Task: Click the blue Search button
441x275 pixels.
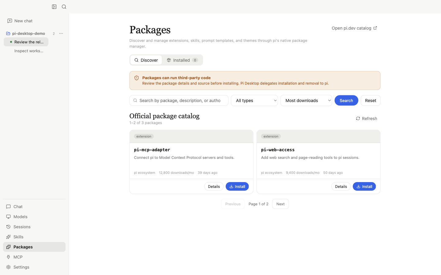Action: [346, 101]
